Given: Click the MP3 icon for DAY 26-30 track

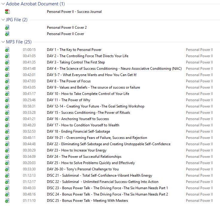Looking at the screenshot, I should pyautogui.click(x=7, y=169).
